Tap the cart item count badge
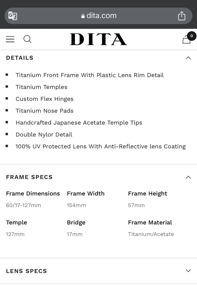Viewport: 197px width, 287px height. click(x=192, y=36)
